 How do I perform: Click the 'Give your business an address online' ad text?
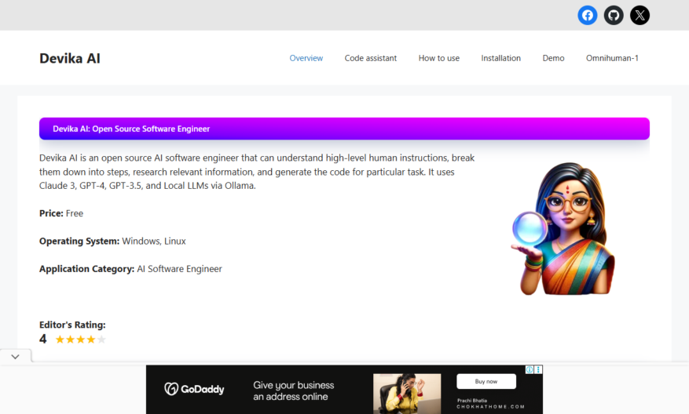[x=293, y=390]
